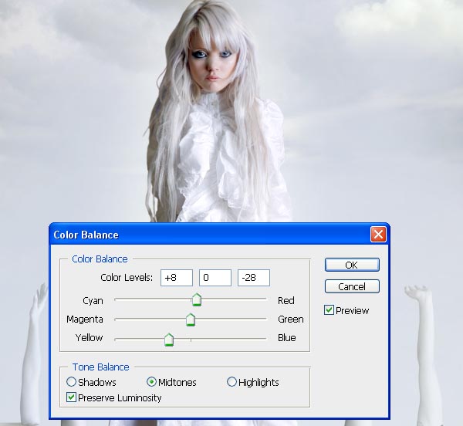Select the Midtones tone option
Image resolution: width=463 pixels, height=426 pixels.
pos(151,382)
